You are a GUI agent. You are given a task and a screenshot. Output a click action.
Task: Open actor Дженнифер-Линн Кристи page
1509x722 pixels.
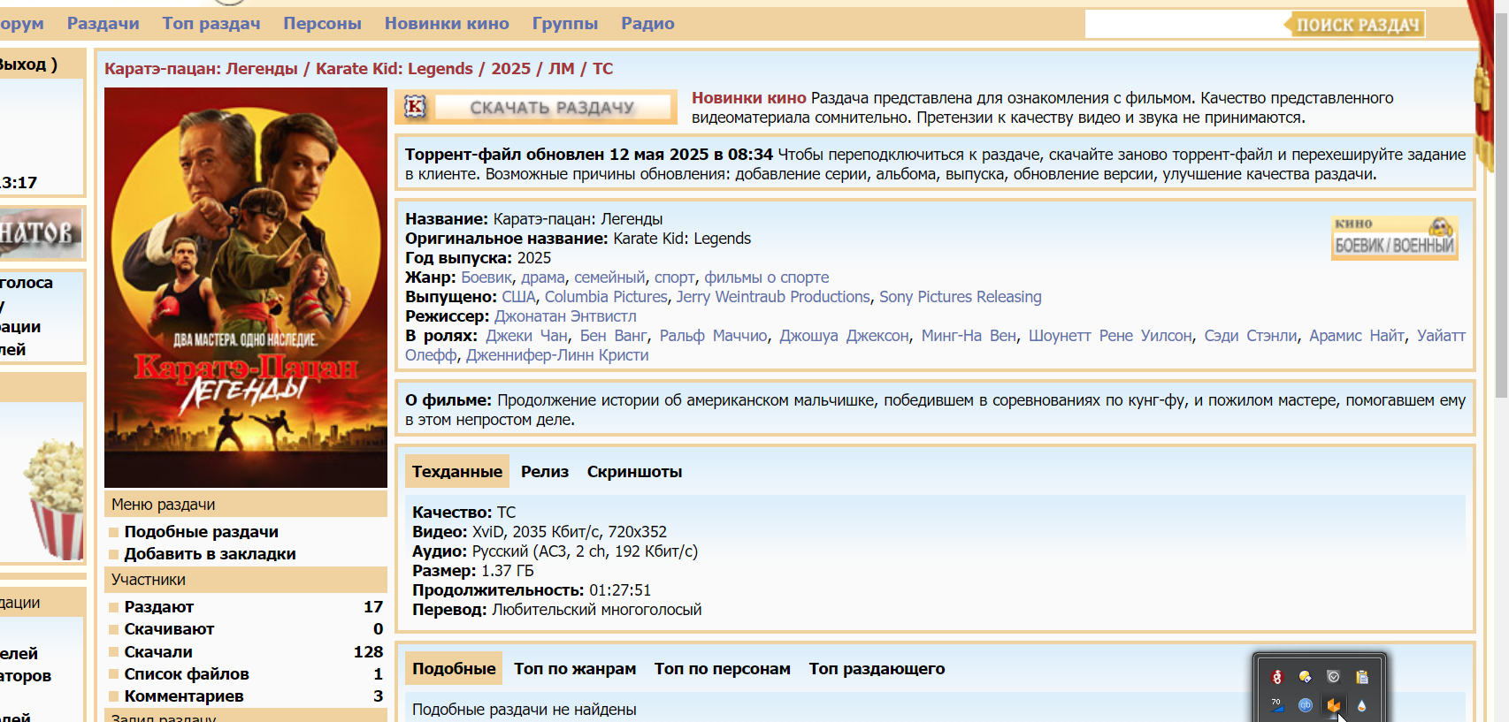(x=557, y=355)
